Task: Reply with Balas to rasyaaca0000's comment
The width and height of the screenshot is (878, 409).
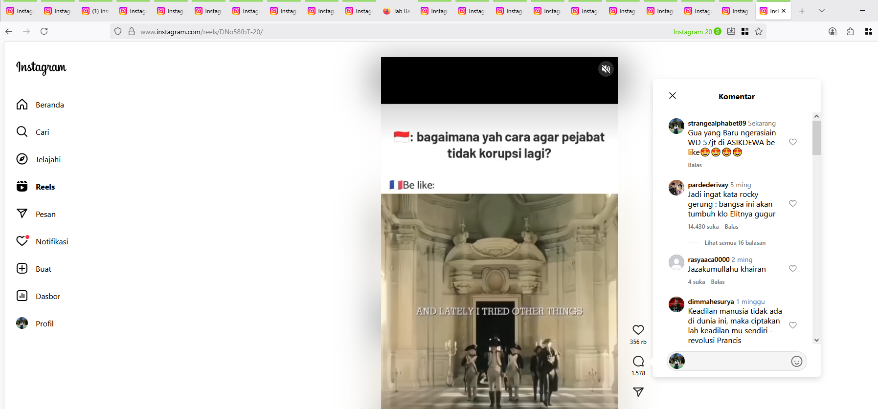Action: pyautogui.click(x=718, y=282)
